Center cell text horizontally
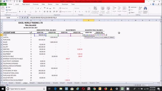 [x=47, y=12]
